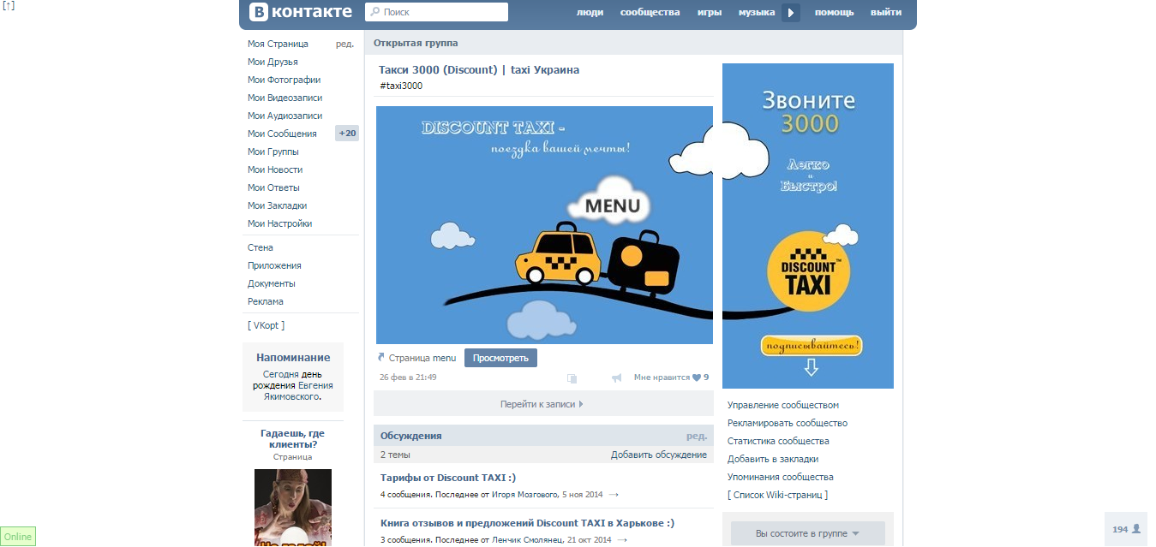The height and width of the screenshot is (547, 1156).
Task: Open the сообщества header menu
Action: coord(650,12)
